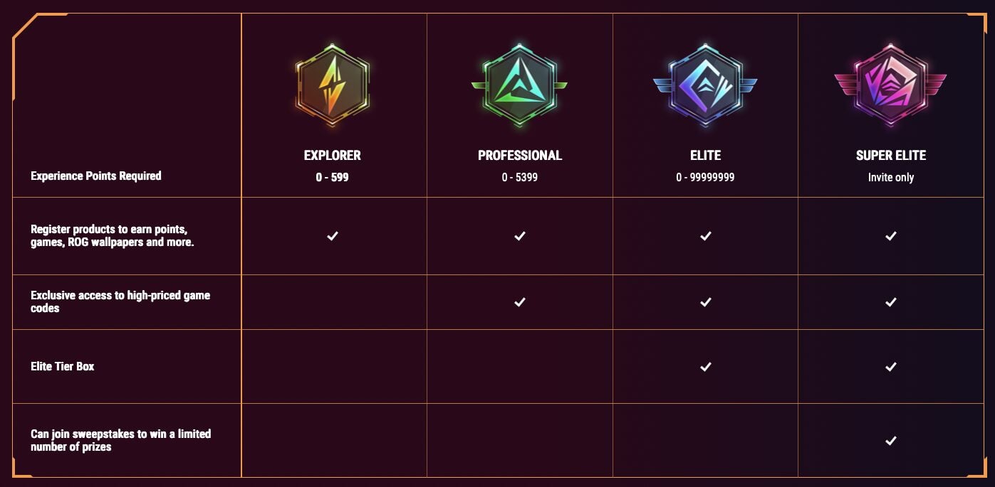This screenshot has width=995, height=487.
Task: Click the green Professional tier badge
Action: 519,84
